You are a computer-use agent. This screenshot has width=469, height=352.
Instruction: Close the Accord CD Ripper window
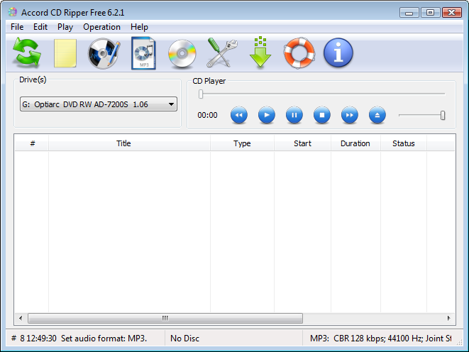(452, 13)
